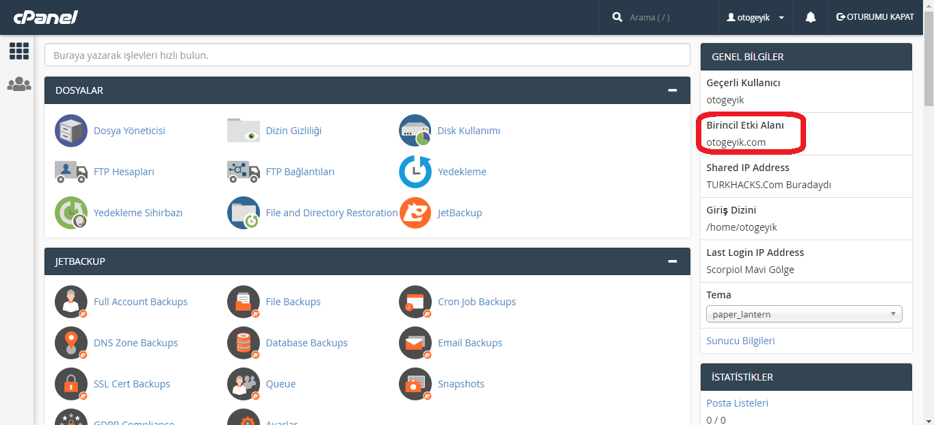
Task: Open File and Directory Restoration icon
Action: [x=244, y=213]
